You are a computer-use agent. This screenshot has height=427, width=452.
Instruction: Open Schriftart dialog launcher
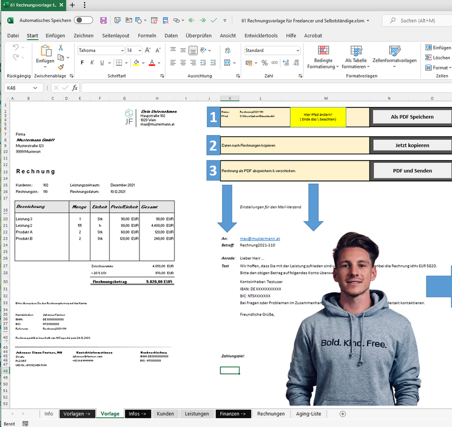[x=162, y=76]
